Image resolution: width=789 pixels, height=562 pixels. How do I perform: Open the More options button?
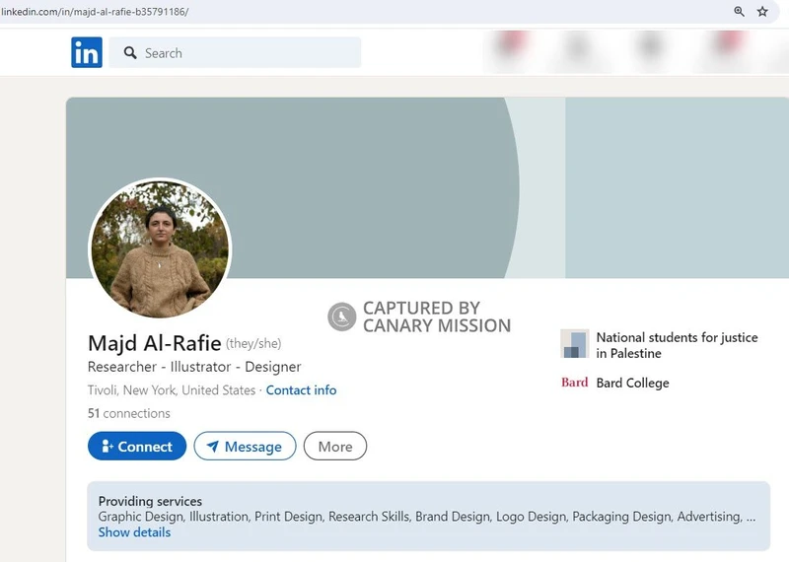click(335, 446)
